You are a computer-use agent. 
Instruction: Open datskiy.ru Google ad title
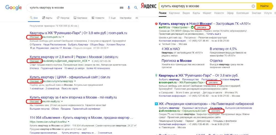(x=74, y=57)
